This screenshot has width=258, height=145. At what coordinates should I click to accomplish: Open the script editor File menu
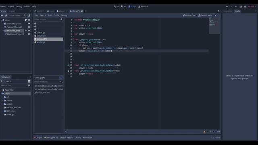(x=36, y=15)
